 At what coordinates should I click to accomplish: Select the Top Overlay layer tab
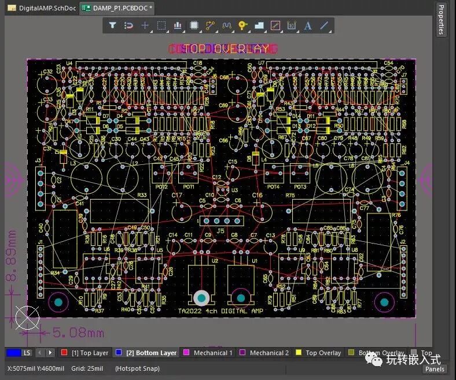(318, 353)
